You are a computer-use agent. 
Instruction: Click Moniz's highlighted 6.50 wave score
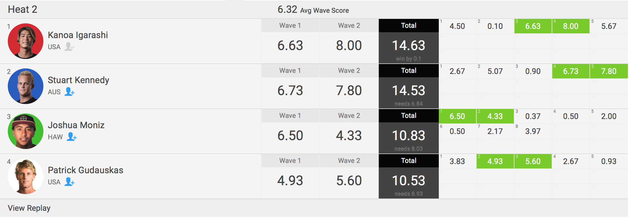coord(457,116)
